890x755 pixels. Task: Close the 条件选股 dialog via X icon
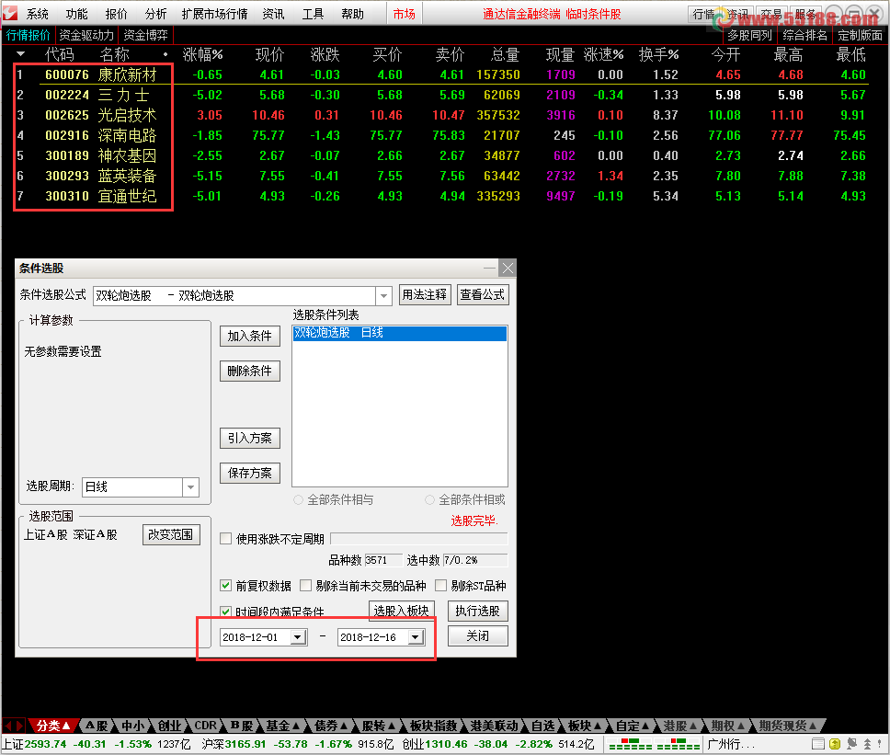[x=508, y=268]
